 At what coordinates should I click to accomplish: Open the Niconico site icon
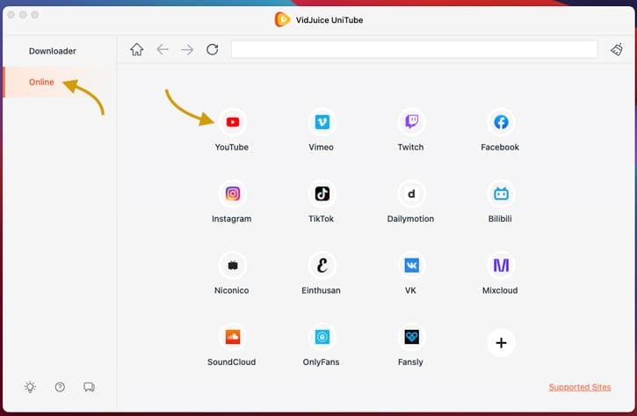pos(233,265)
